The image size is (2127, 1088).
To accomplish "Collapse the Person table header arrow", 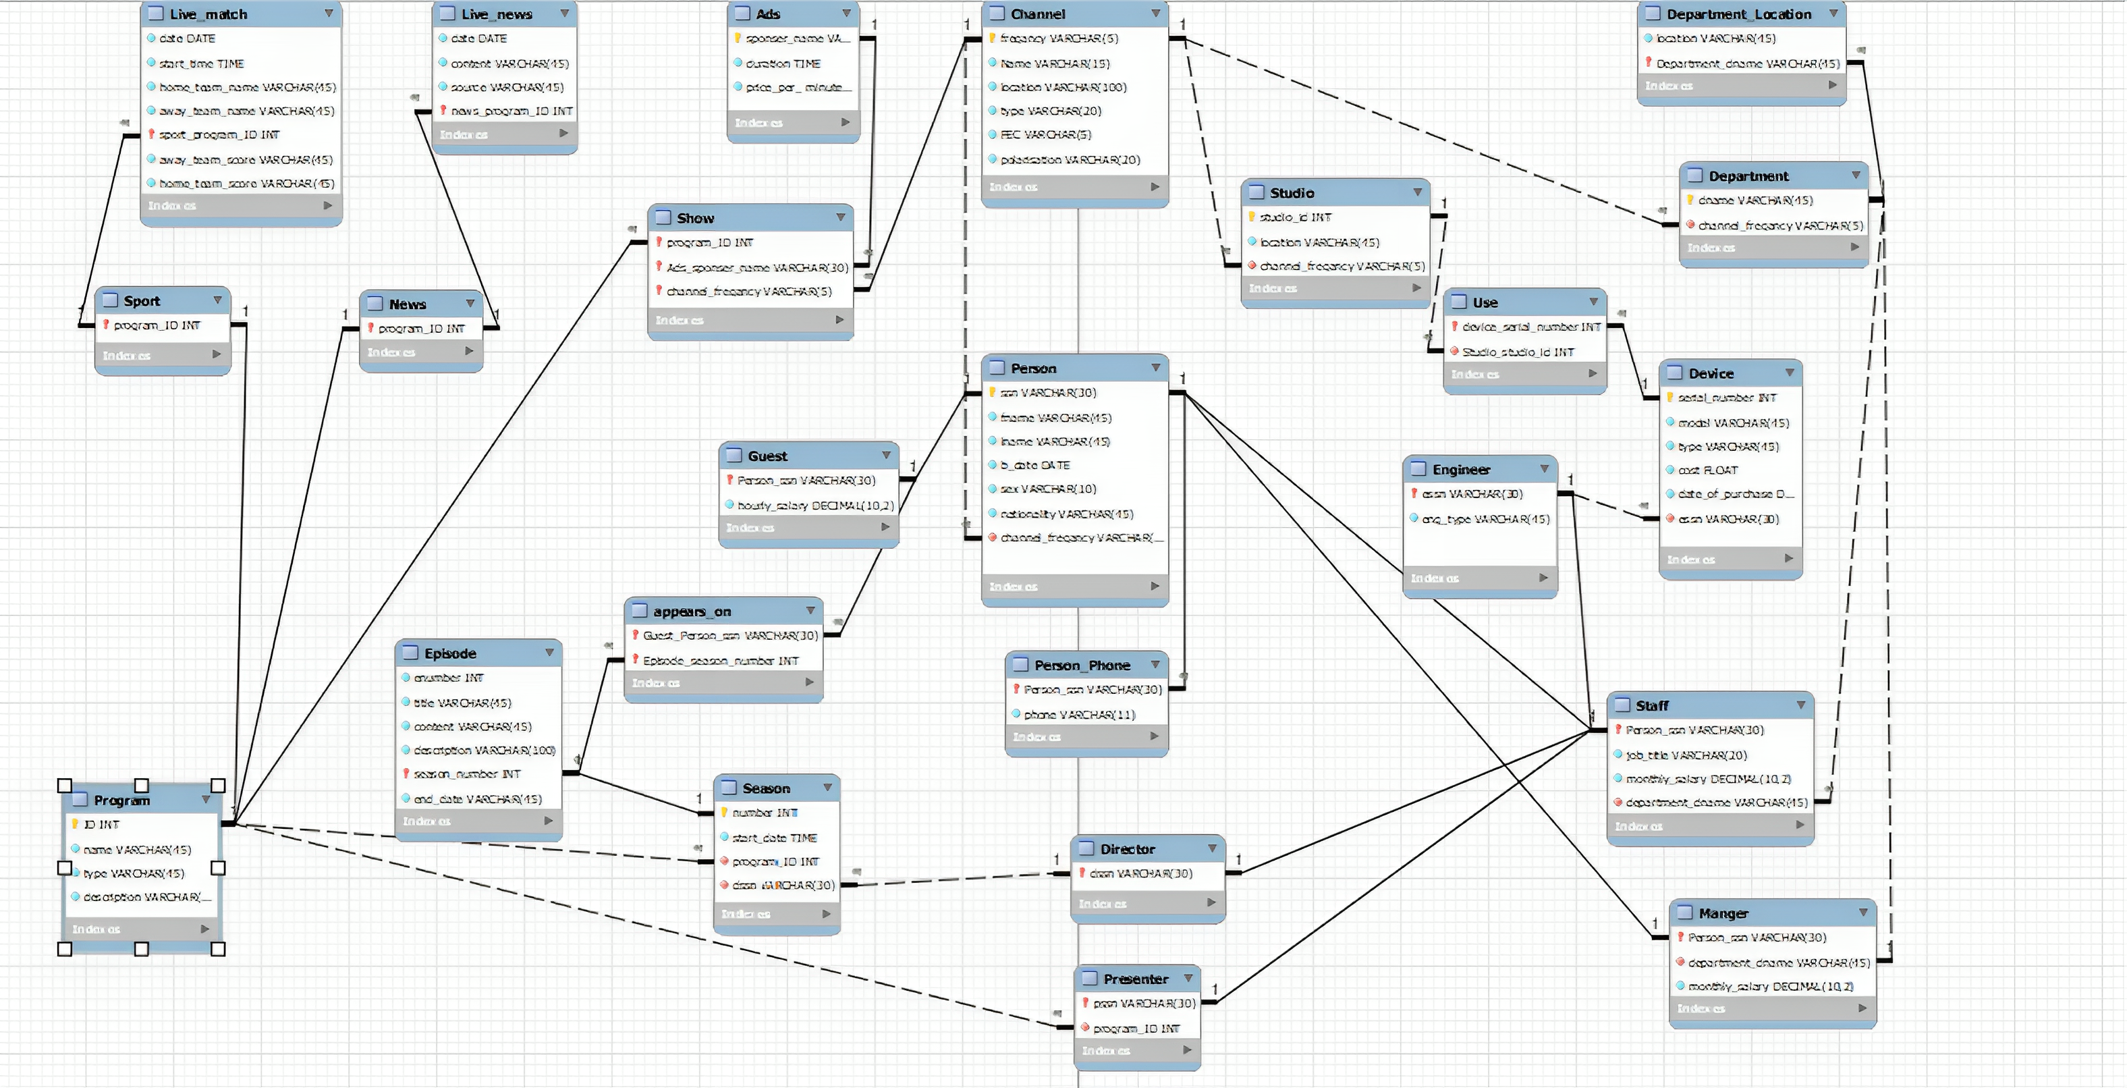I will tap(1155, 368).
